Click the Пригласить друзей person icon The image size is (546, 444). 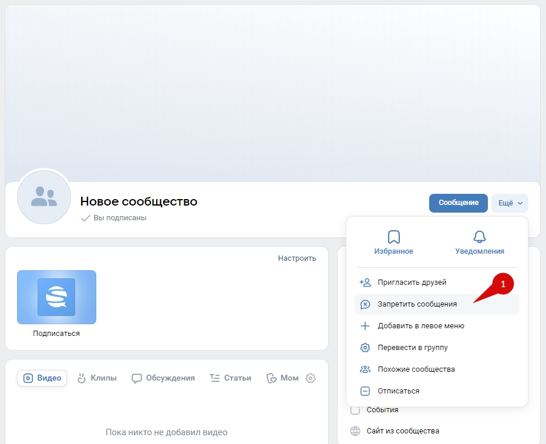click(x=365, y=282)
